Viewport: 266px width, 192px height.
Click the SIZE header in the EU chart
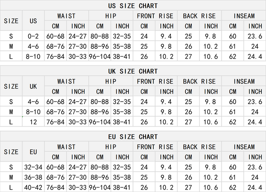(11, 152)
